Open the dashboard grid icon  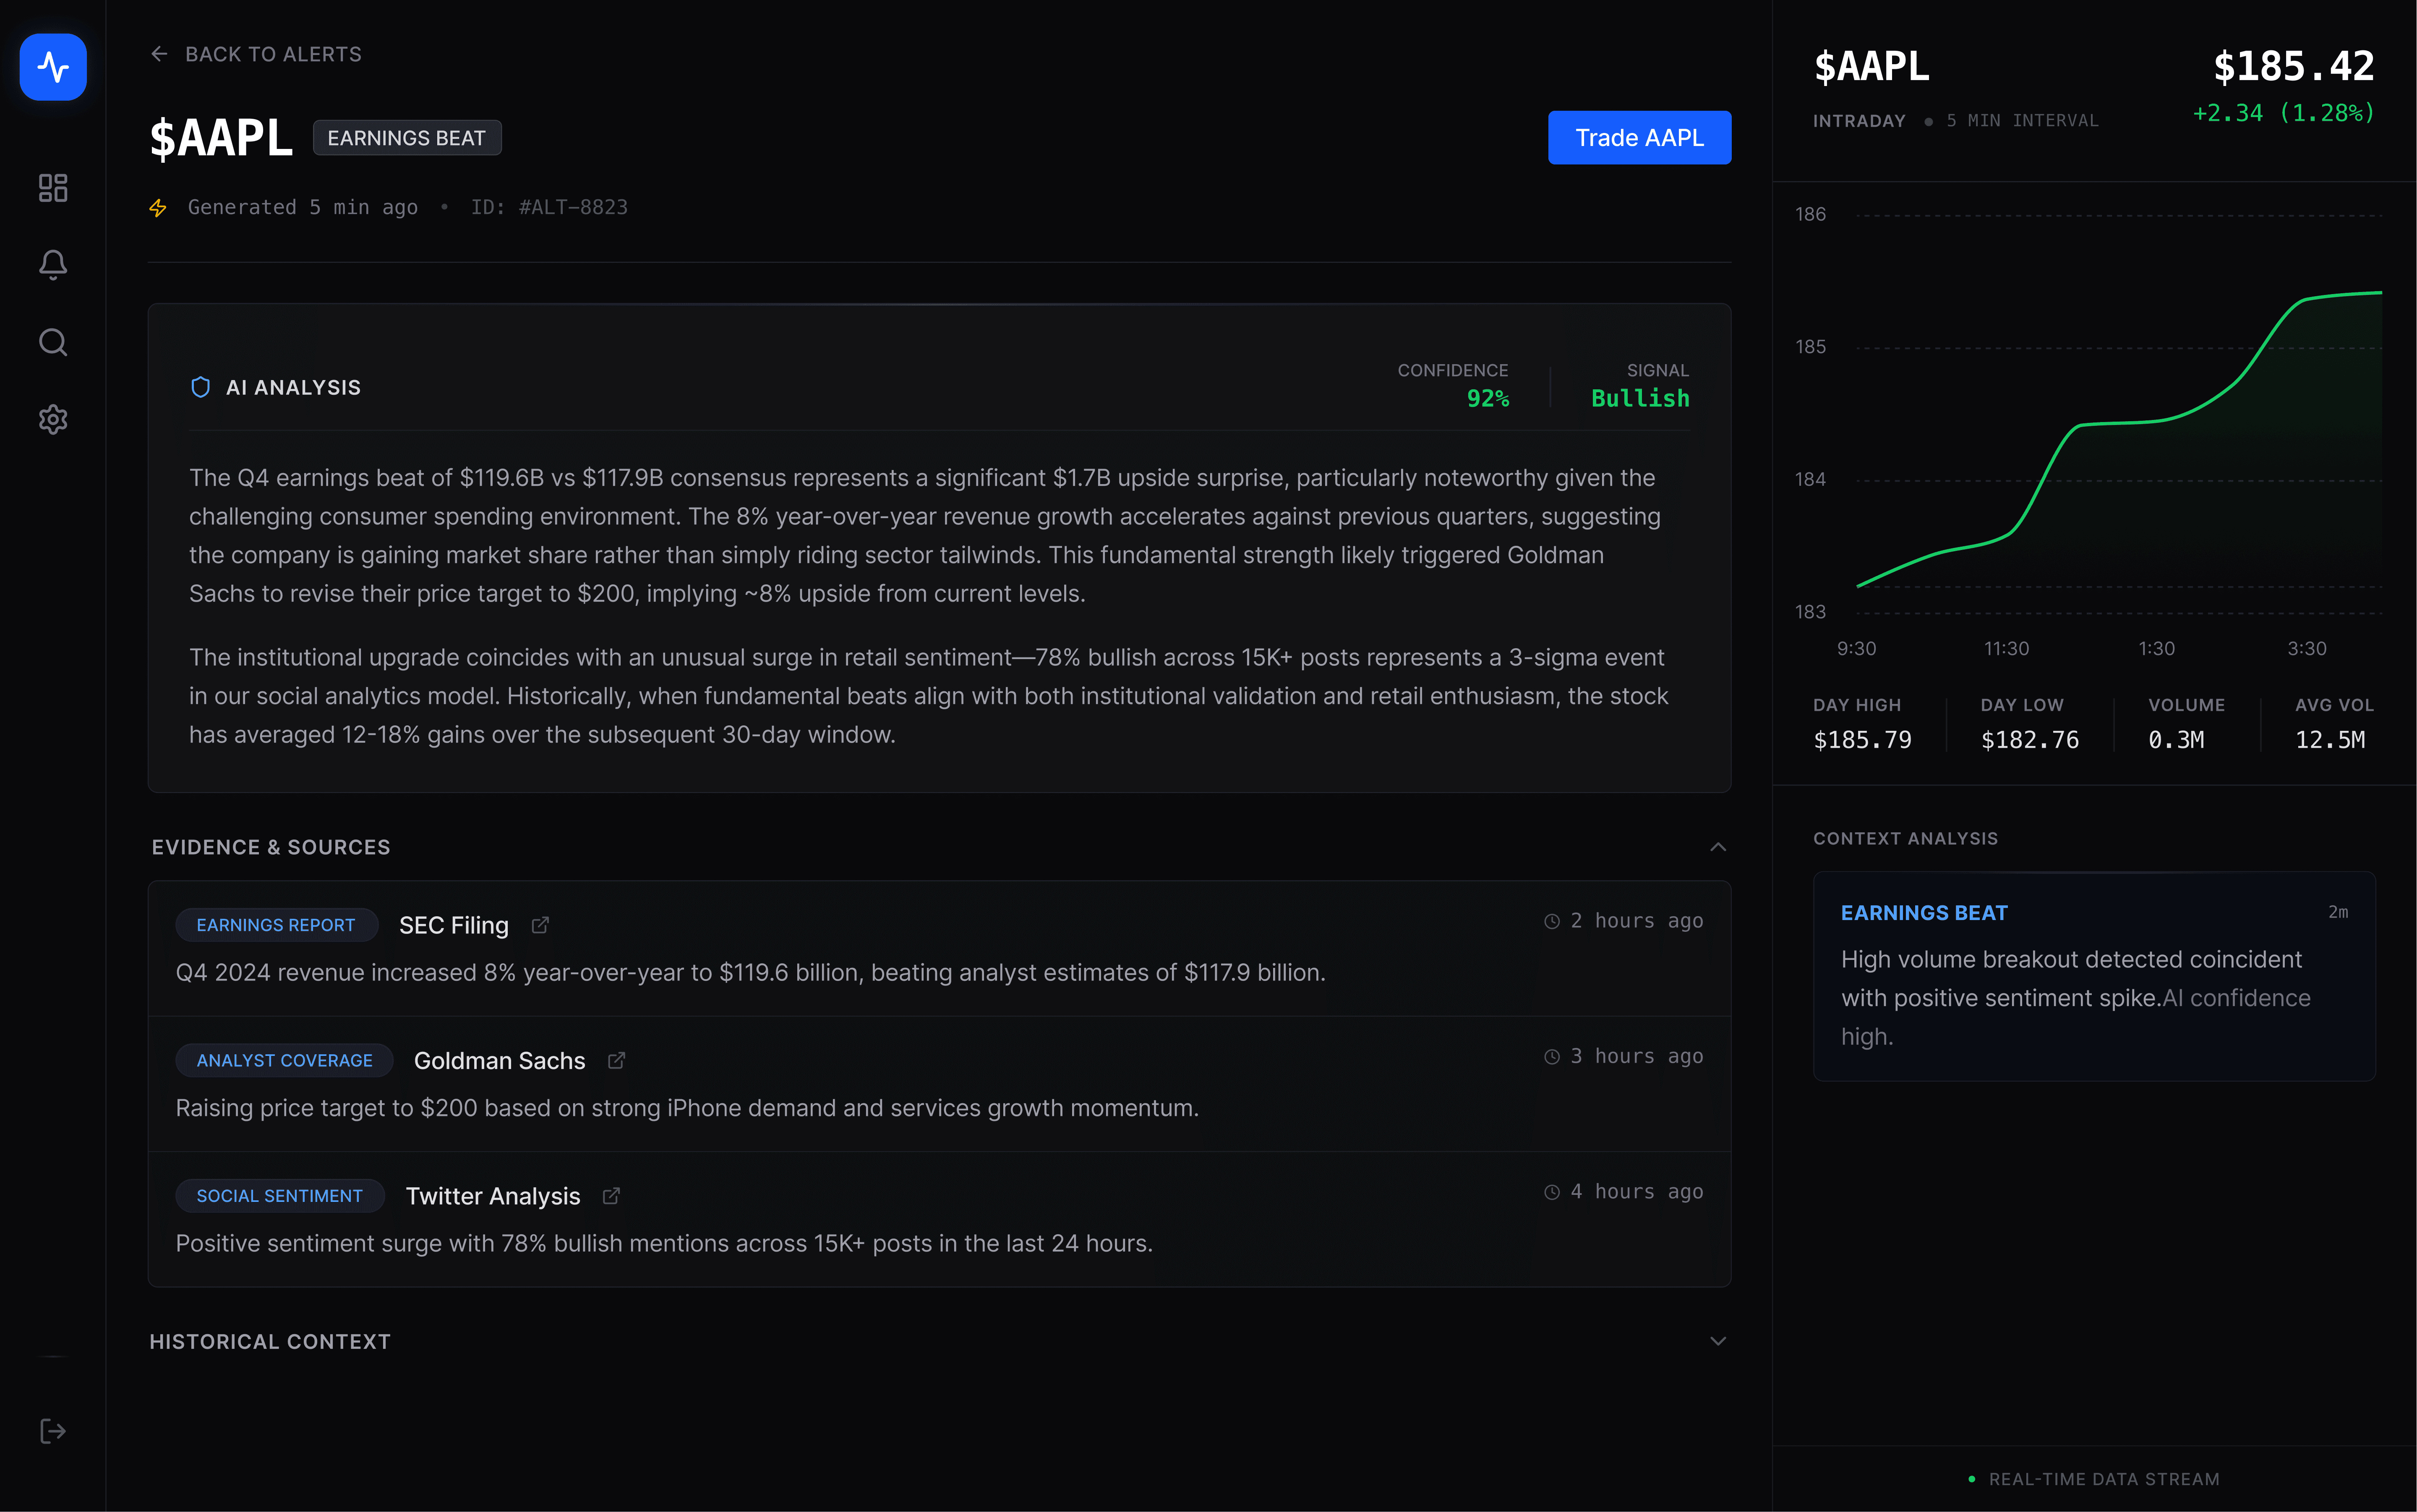point(53,188)
